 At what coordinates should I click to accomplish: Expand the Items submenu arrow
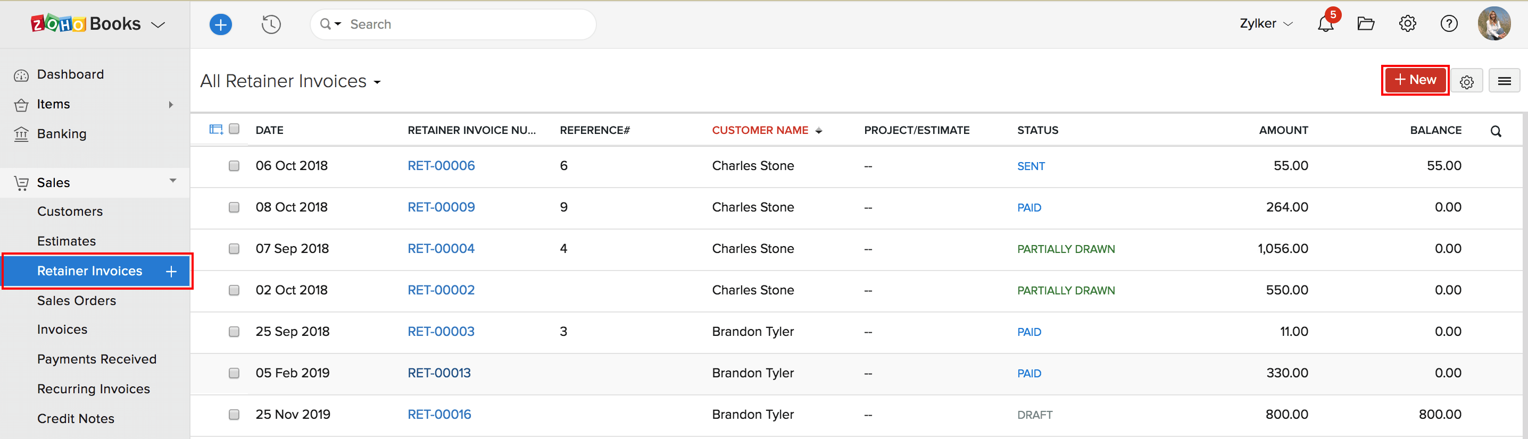171,104
